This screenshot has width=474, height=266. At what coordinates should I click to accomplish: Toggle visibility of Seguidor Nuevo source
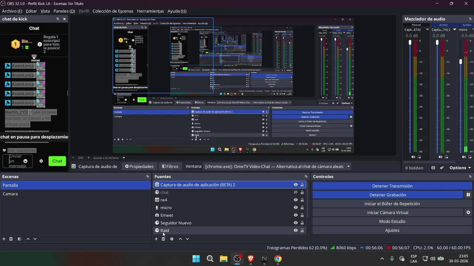(x=296, y=223)
